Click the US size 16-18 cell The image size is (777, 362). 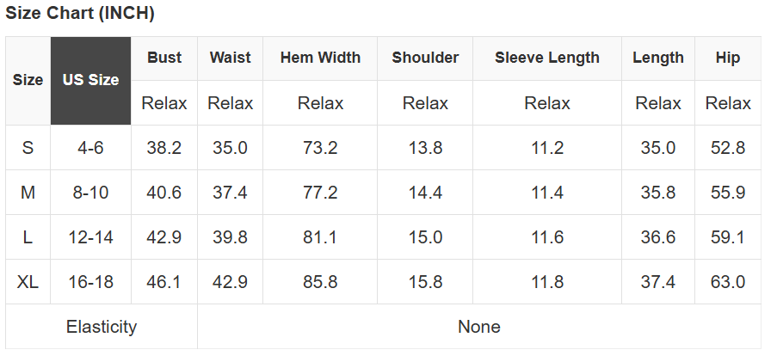(x=90, y=282)
